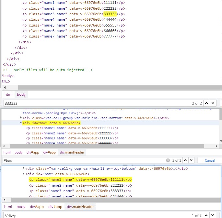Select html breadcrumb in bottom panel
The image size is (222, 218).
8,207
